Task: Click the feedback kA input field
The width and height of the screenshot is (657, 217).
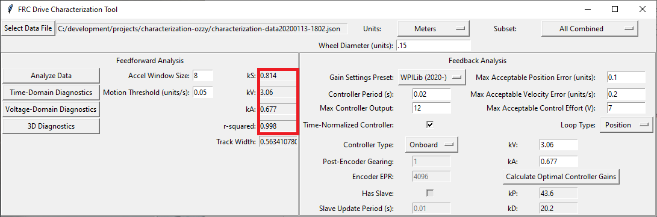Action: 559,161
